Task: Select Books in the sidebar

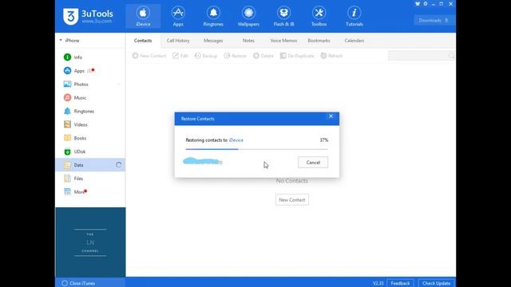Action: tap(90, 138)
